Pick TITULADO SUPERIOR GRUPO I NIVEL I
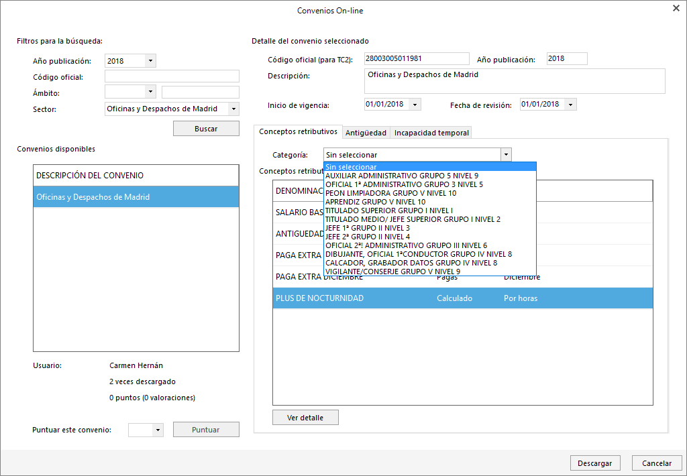The image size is (687, 476). (388, 211)
